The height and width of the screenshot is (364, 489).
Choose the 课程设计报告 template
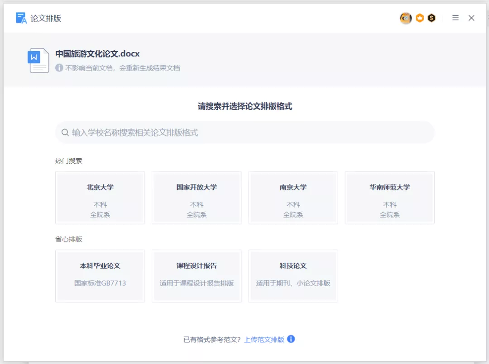click(x=196, y=276)
